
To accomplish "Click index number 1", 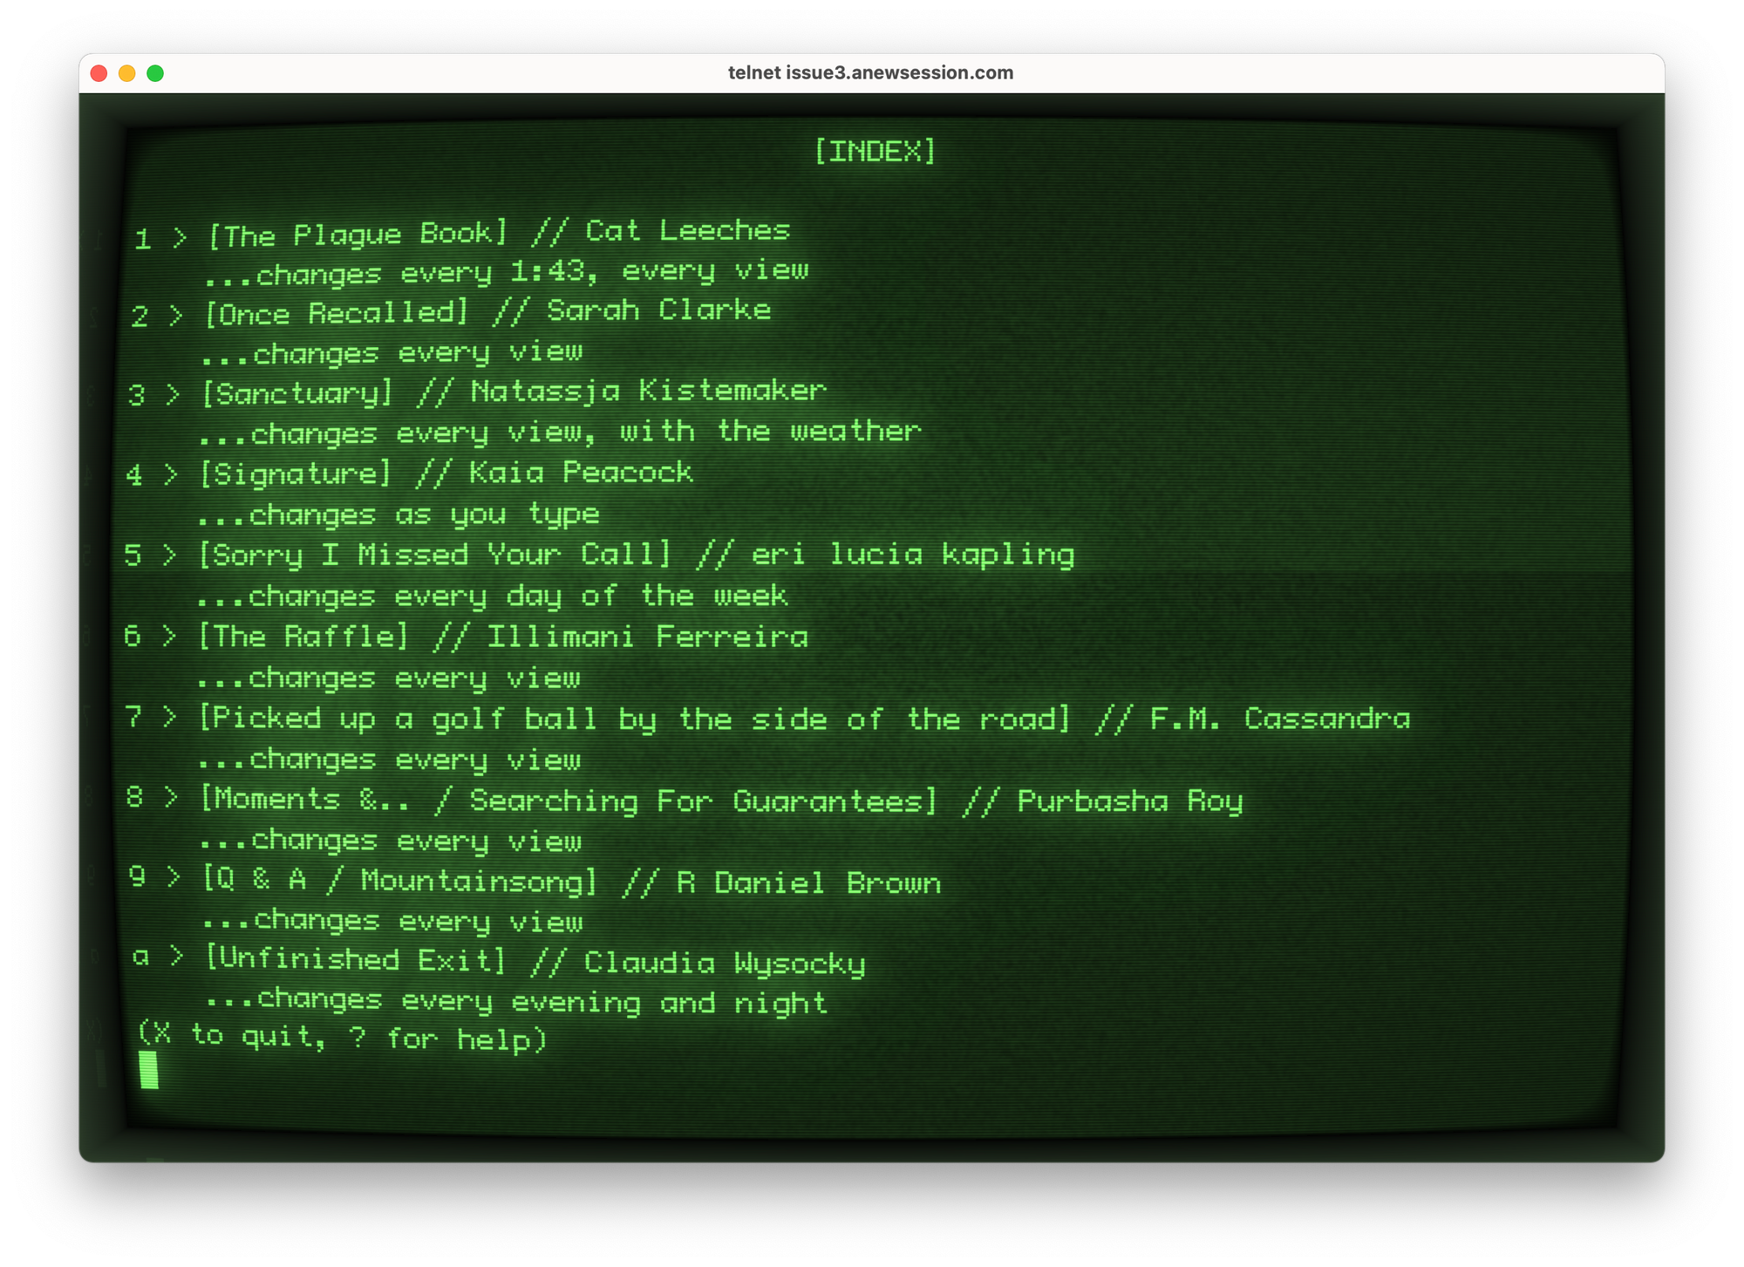I will click(143, 239).
